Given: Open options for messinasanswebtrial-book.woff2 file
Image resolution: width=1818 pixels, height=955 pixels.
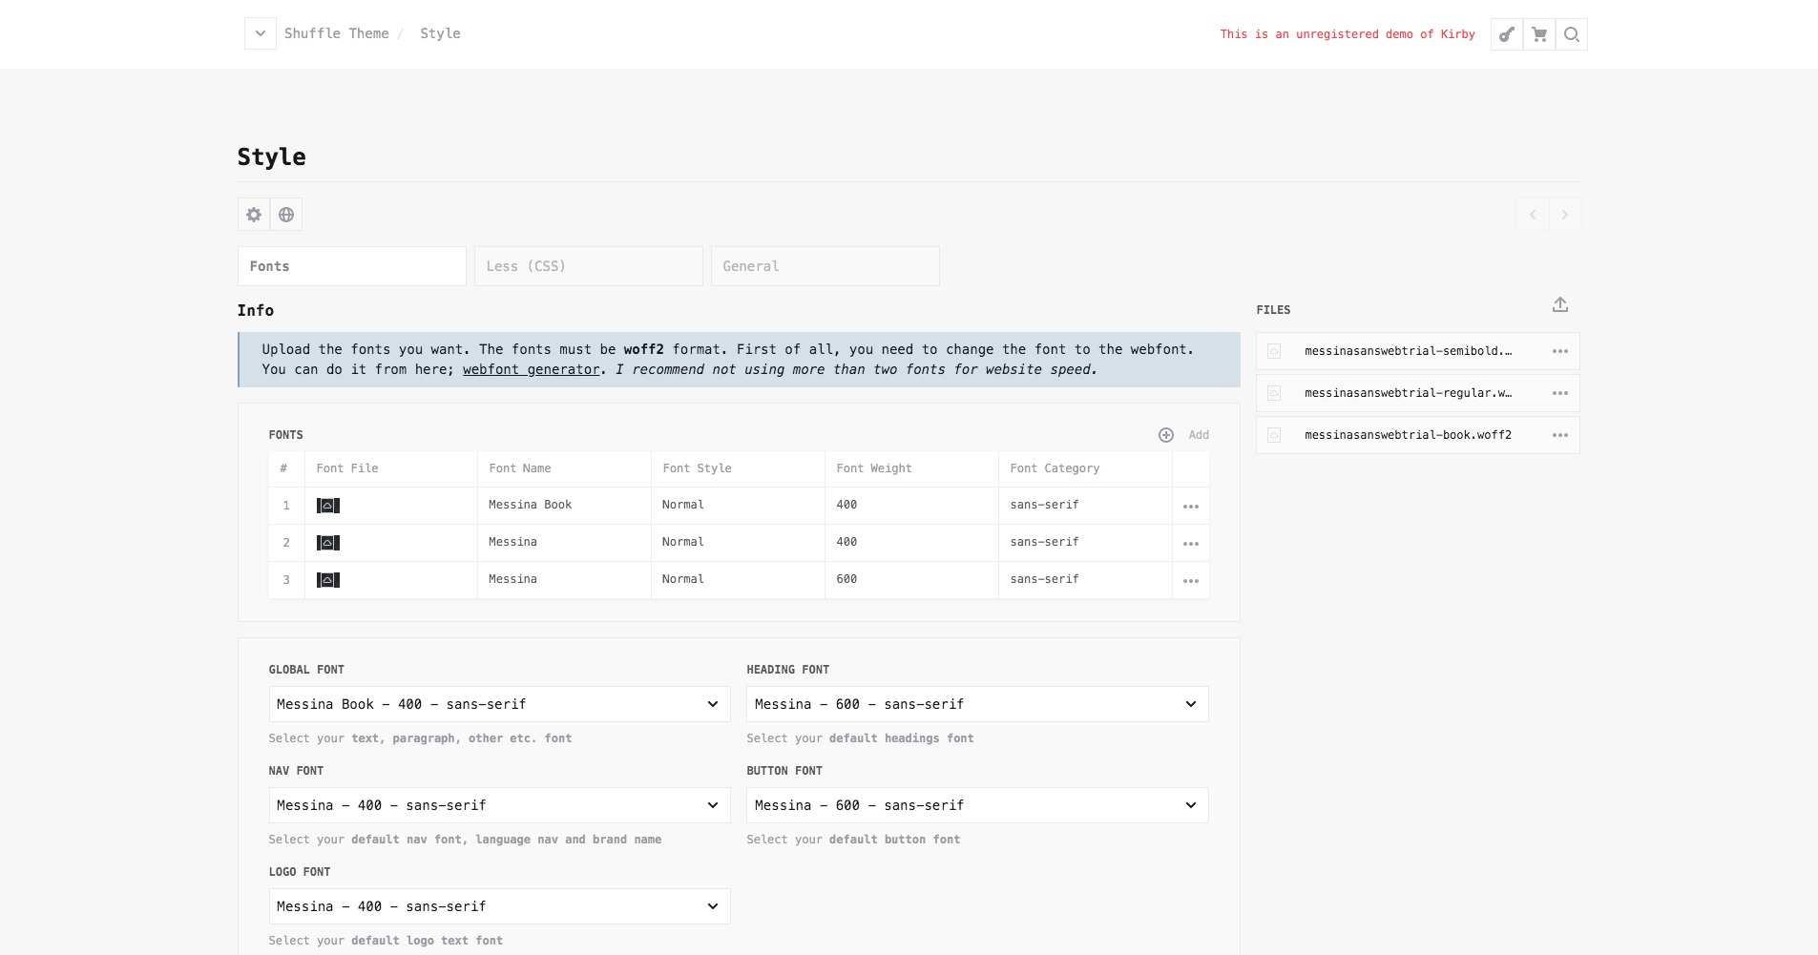Looking at the screenshot, I should point(1560,435).
